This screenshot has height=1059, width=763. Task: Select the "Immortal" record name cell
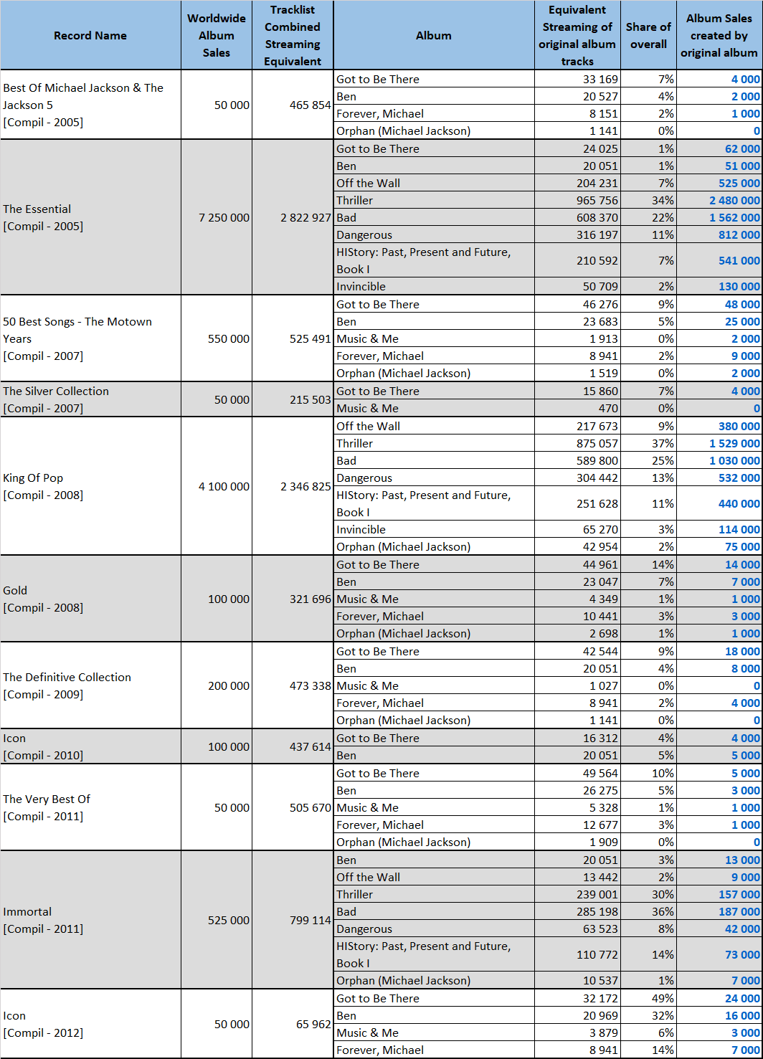(90, 920)
